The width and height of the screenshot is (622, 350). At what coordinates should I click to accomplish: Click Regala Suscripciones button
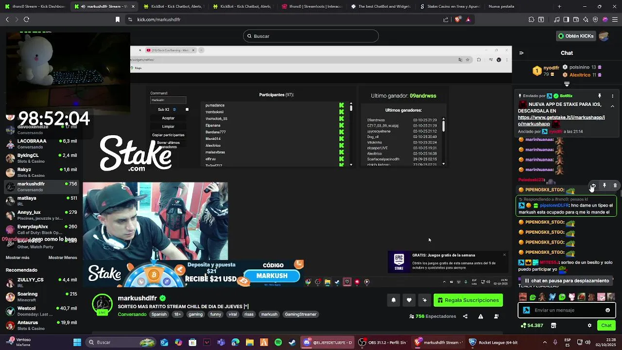tap(468, 300)
